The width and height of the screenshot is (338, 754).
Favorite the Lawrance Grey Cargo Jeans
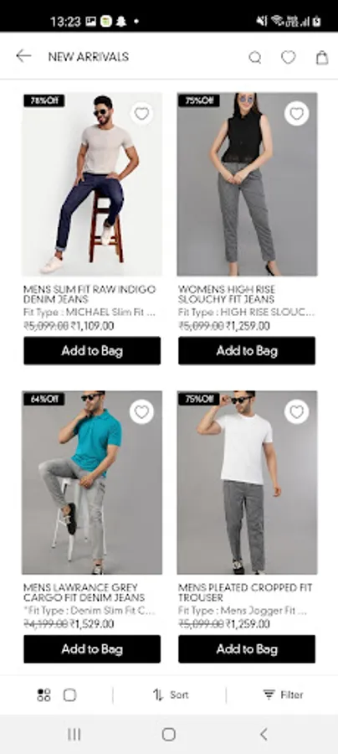[x=141, y=412]
